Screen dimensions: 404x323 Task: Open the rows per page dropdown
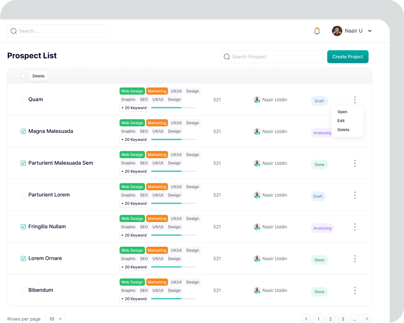[56, 319]
